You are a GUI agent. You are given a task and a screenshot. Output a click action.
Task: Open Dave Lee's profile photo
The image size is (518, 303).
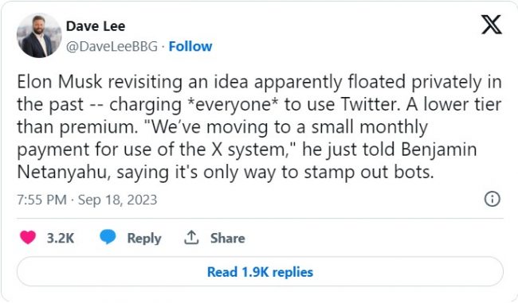39,36
